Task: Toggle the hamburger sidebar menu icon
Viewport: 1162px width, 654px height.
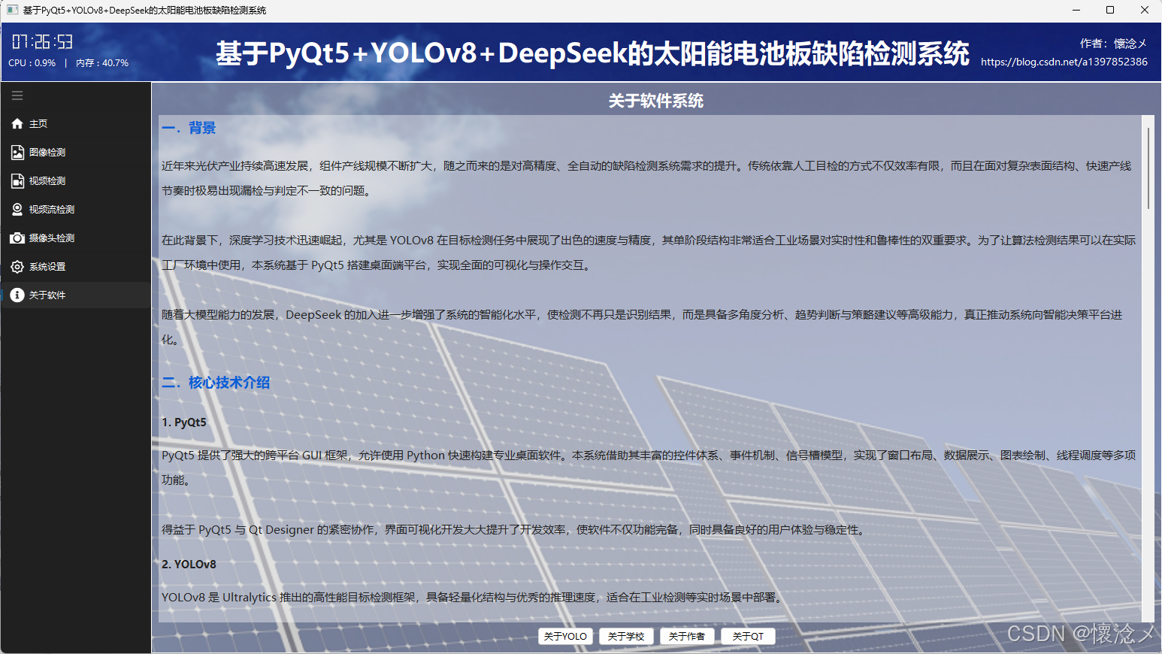Action: pyautogui.click(x=17, y=95)
